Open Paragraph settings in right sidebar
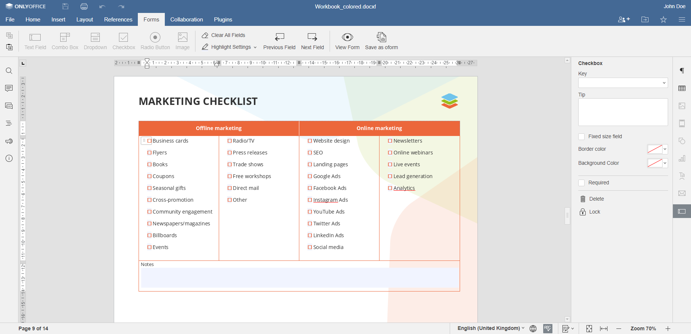Screen dimensions: 691x334 click(x=682, y=71)
